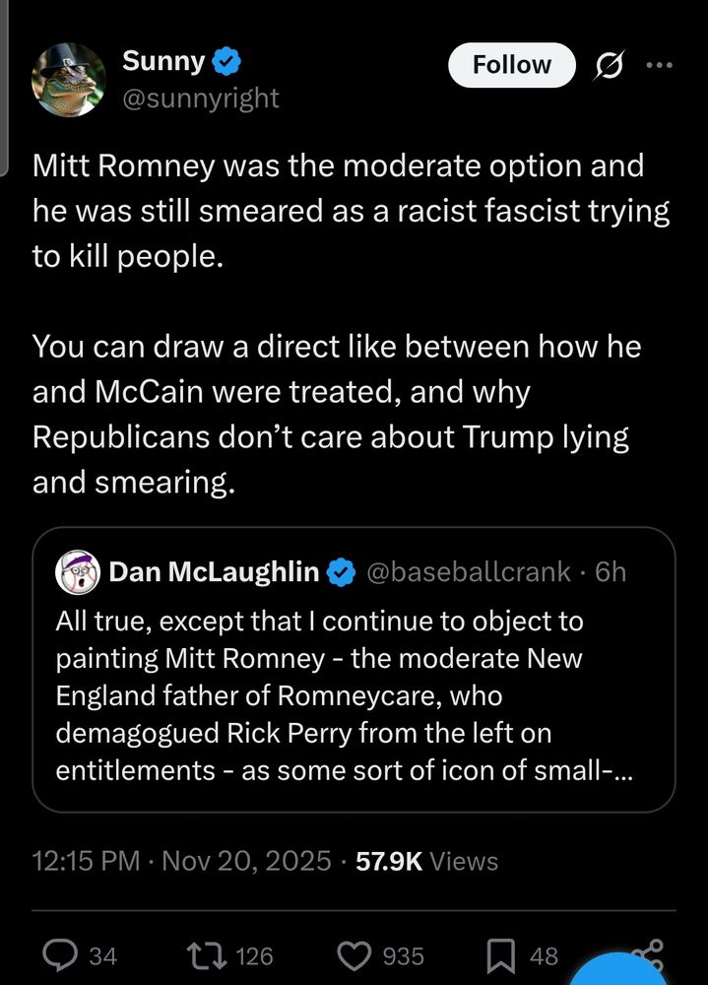The image size is (708, 985).
Task: Open the @baseballcrank handle
Action: (471, 571)
